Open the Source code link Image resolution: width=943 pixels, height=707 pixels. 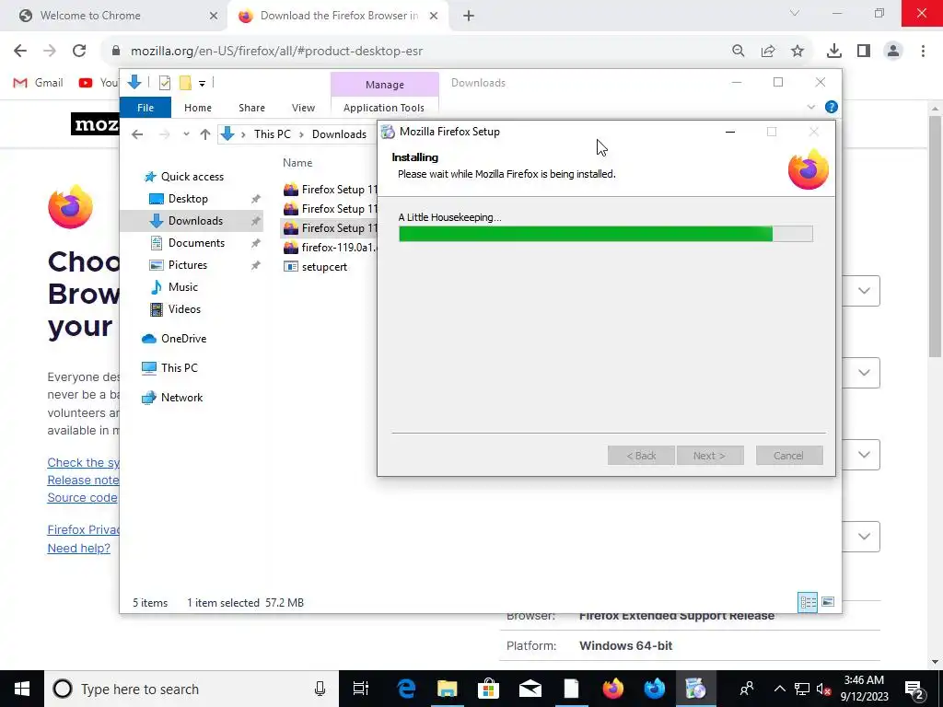(82, 498)
